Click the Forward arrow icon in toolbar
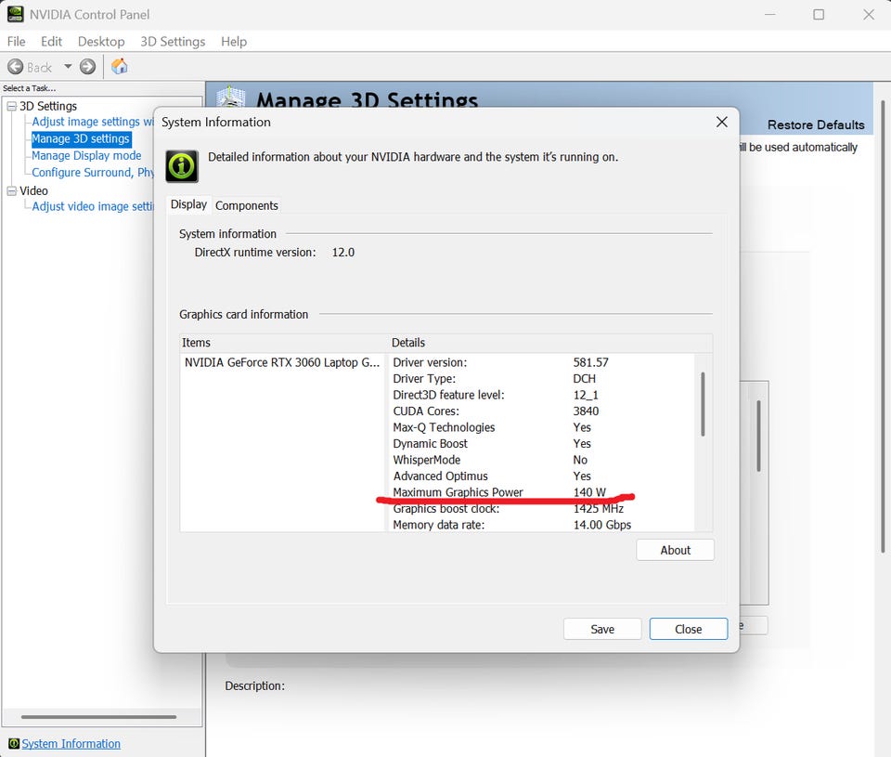This screenshot has height=757, width=891. coord(87,67)
